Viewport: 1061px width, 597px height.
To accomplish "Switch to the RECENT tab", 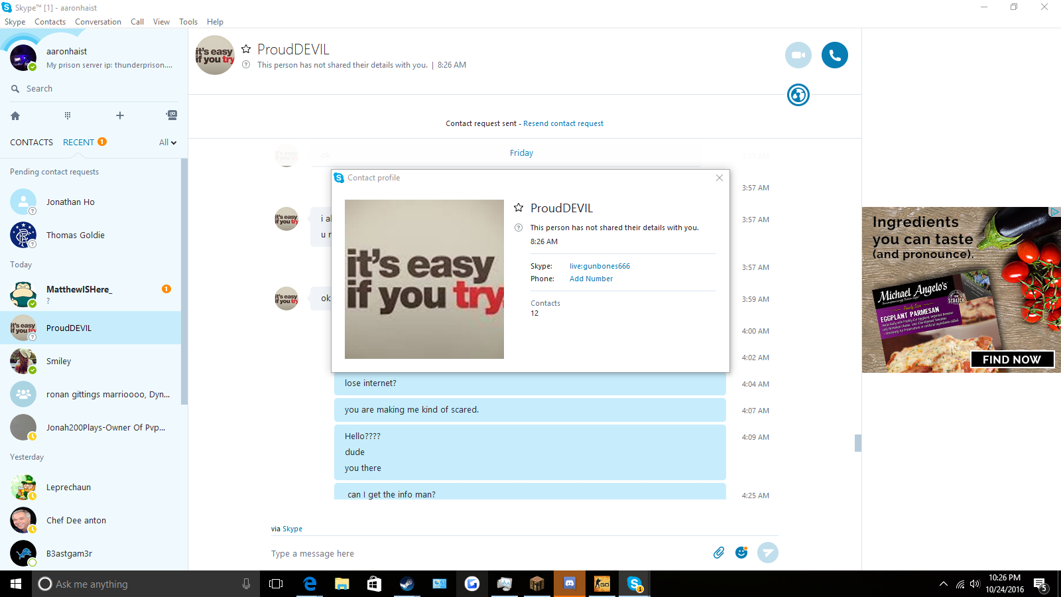I will [78, 143].
